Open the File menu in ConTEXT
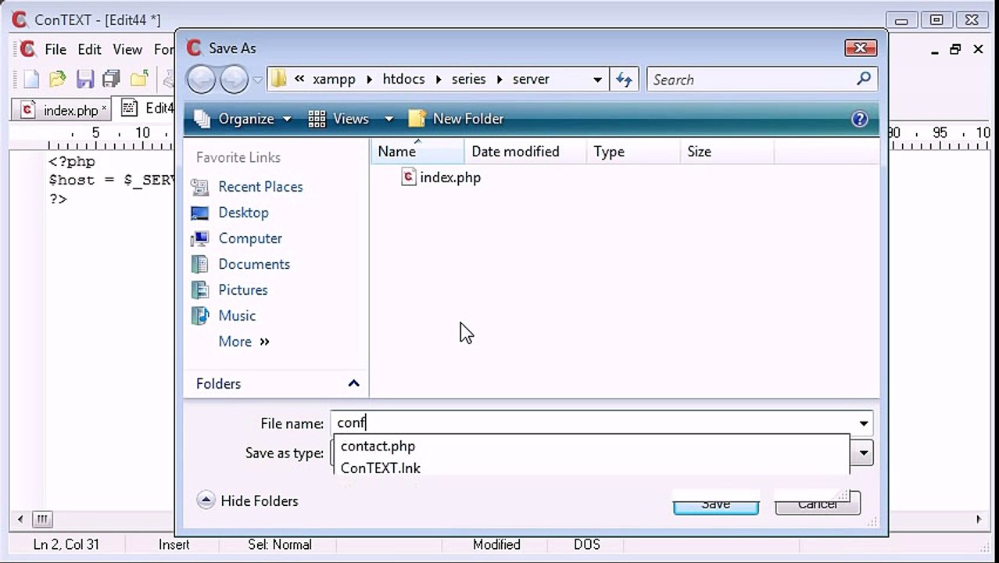 click(x=55, y=49)
